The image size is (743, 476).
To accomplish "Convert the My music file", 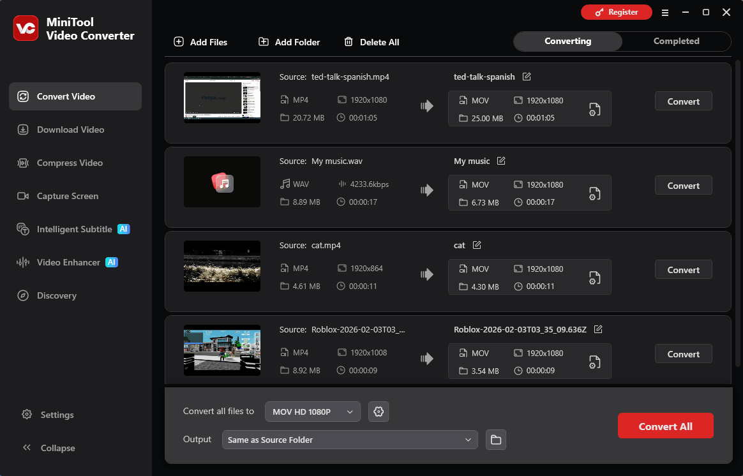I will point(683,185).
